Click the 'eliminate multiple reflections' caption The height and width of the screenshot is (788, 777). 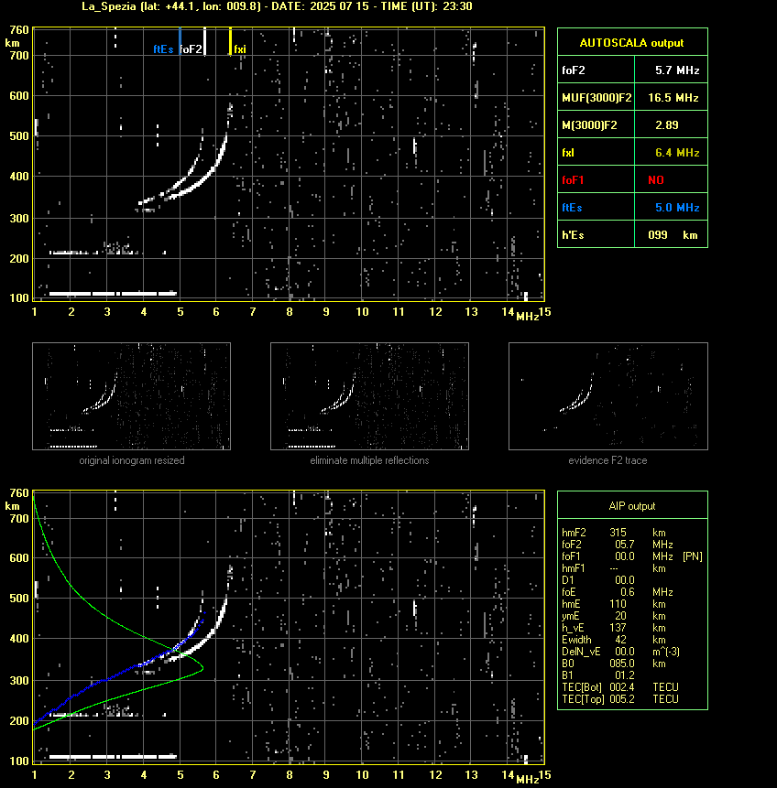pos(369,460)
